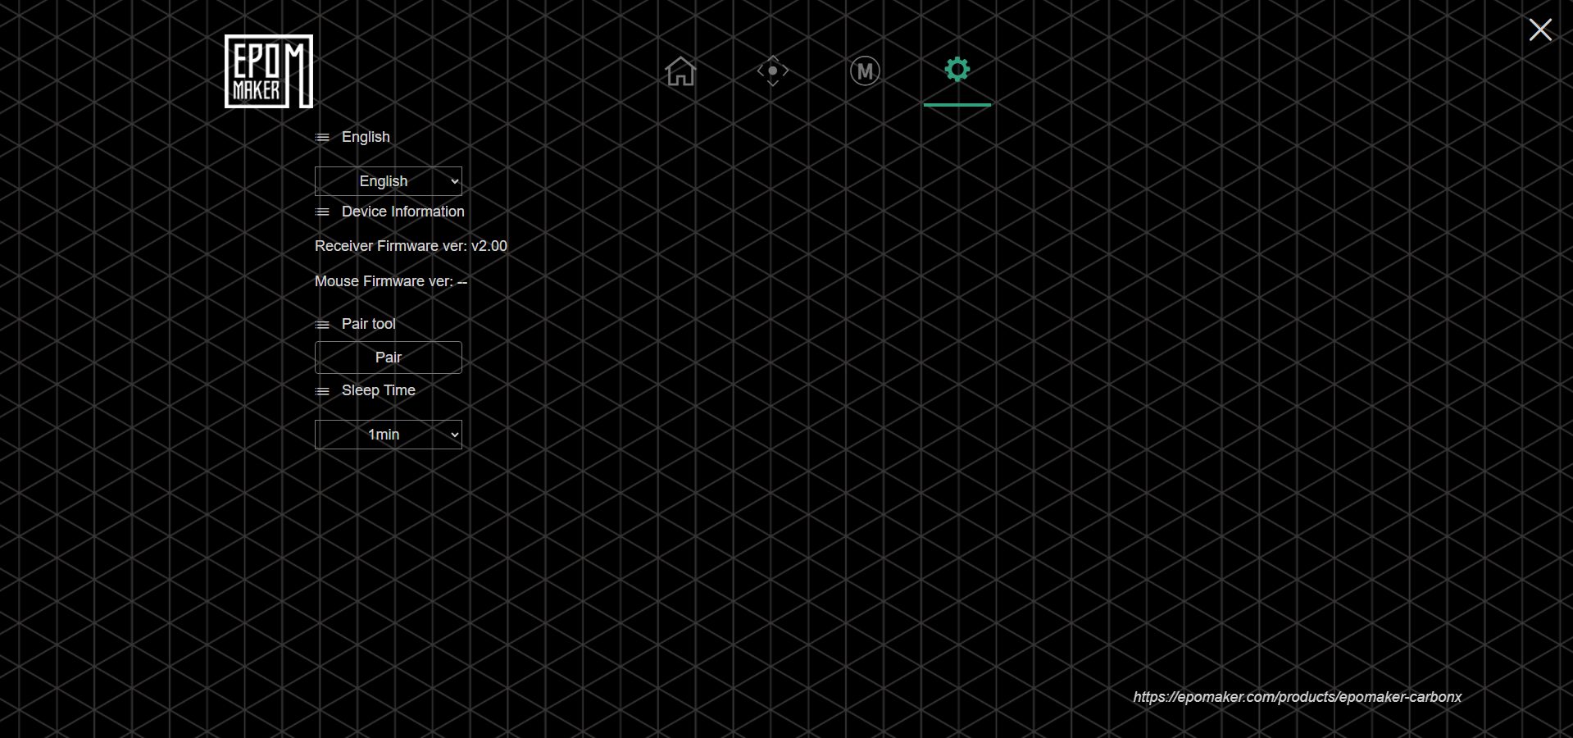Viewport: 1573px width, 738px height.
Task: Close the Epomaker settings window
Action: 1539,30
